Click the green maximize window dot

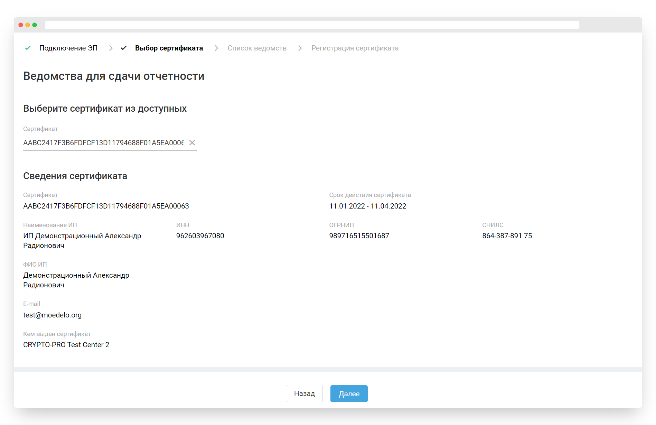(x=35, y=25)
